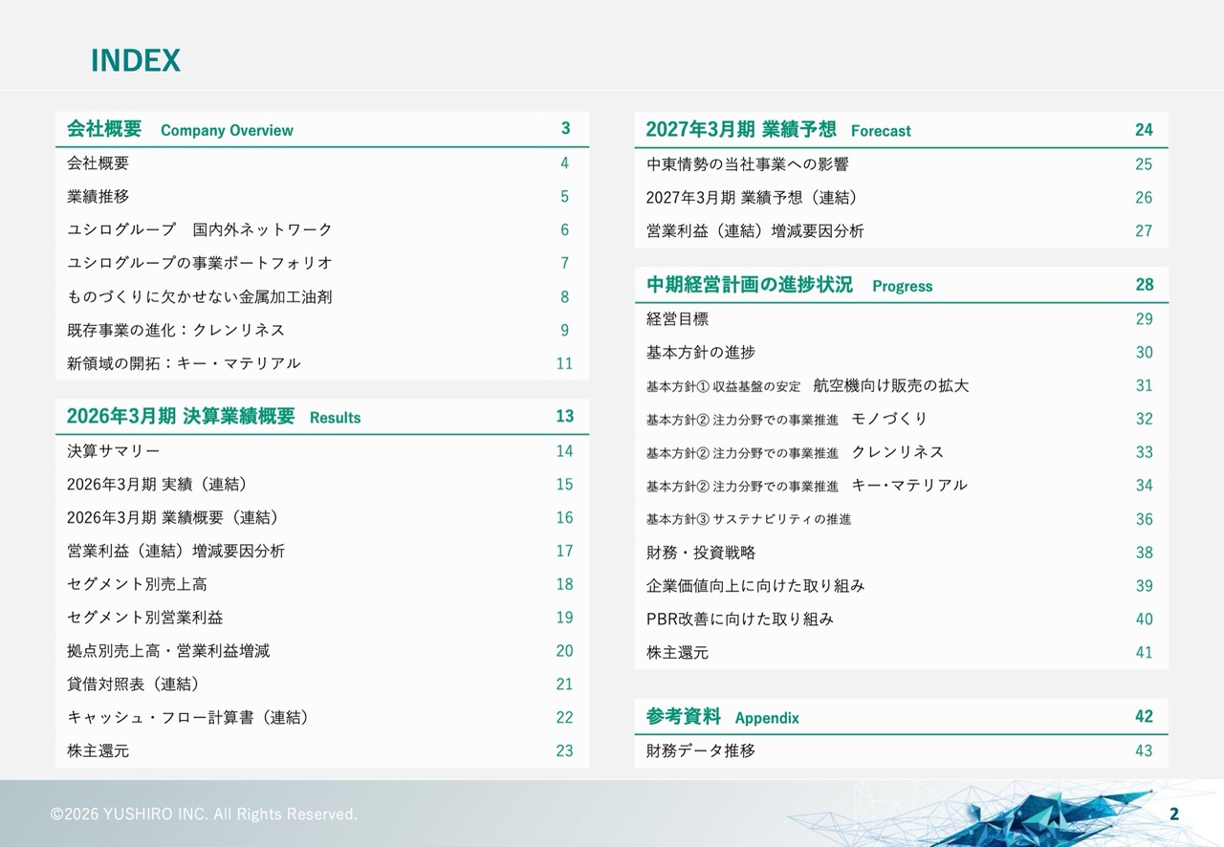Open ものづくりに欠かせない金属加工油剤 entry
The width and height of the screenshot is (1224, 847).
pyautogui.click(x=322, y=297)
